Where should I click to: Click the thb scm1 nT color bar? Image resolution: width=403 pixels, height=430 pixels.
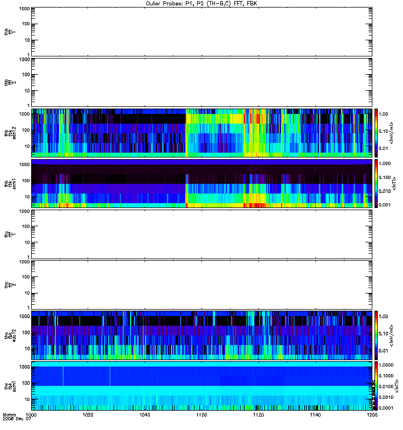376,183
